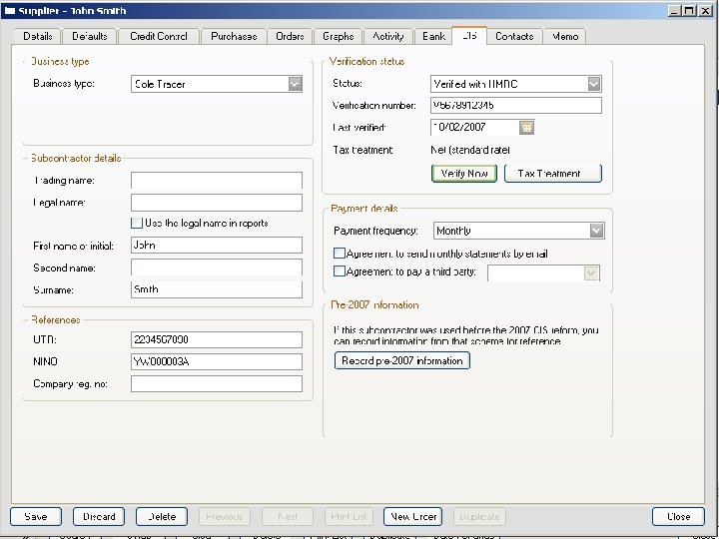Screen dimensions: 719x539
Task: Open the Defaults tab
Action: tap(90, 36)
